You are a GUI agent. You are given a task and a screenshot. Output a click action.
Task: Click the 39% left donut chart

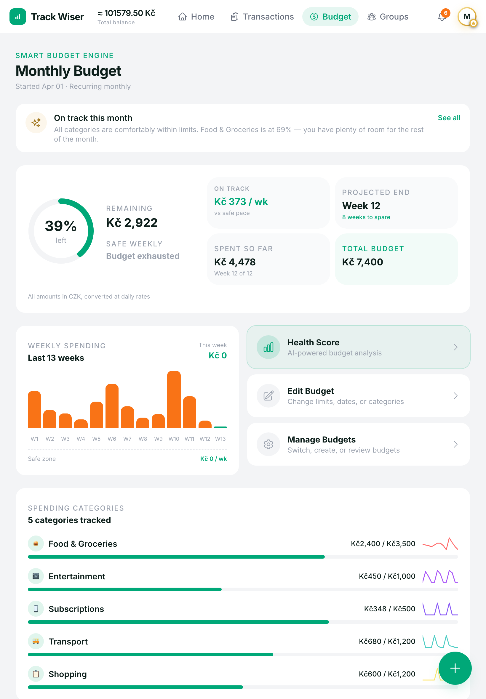pyautogui.click(x=61, y=231)
